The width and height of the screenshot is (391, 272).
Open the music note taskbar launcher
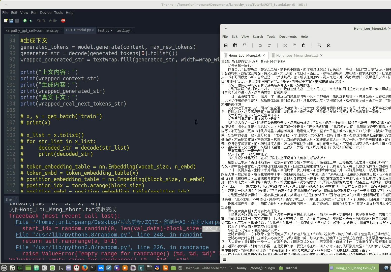[x=12, y=268]
